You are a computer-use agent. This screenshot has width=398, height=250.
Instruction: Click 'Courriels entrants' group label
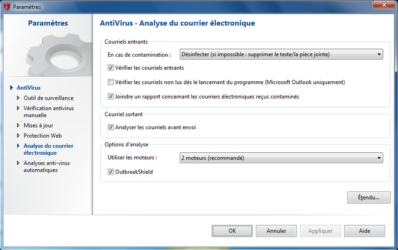(x=126, y=42)
